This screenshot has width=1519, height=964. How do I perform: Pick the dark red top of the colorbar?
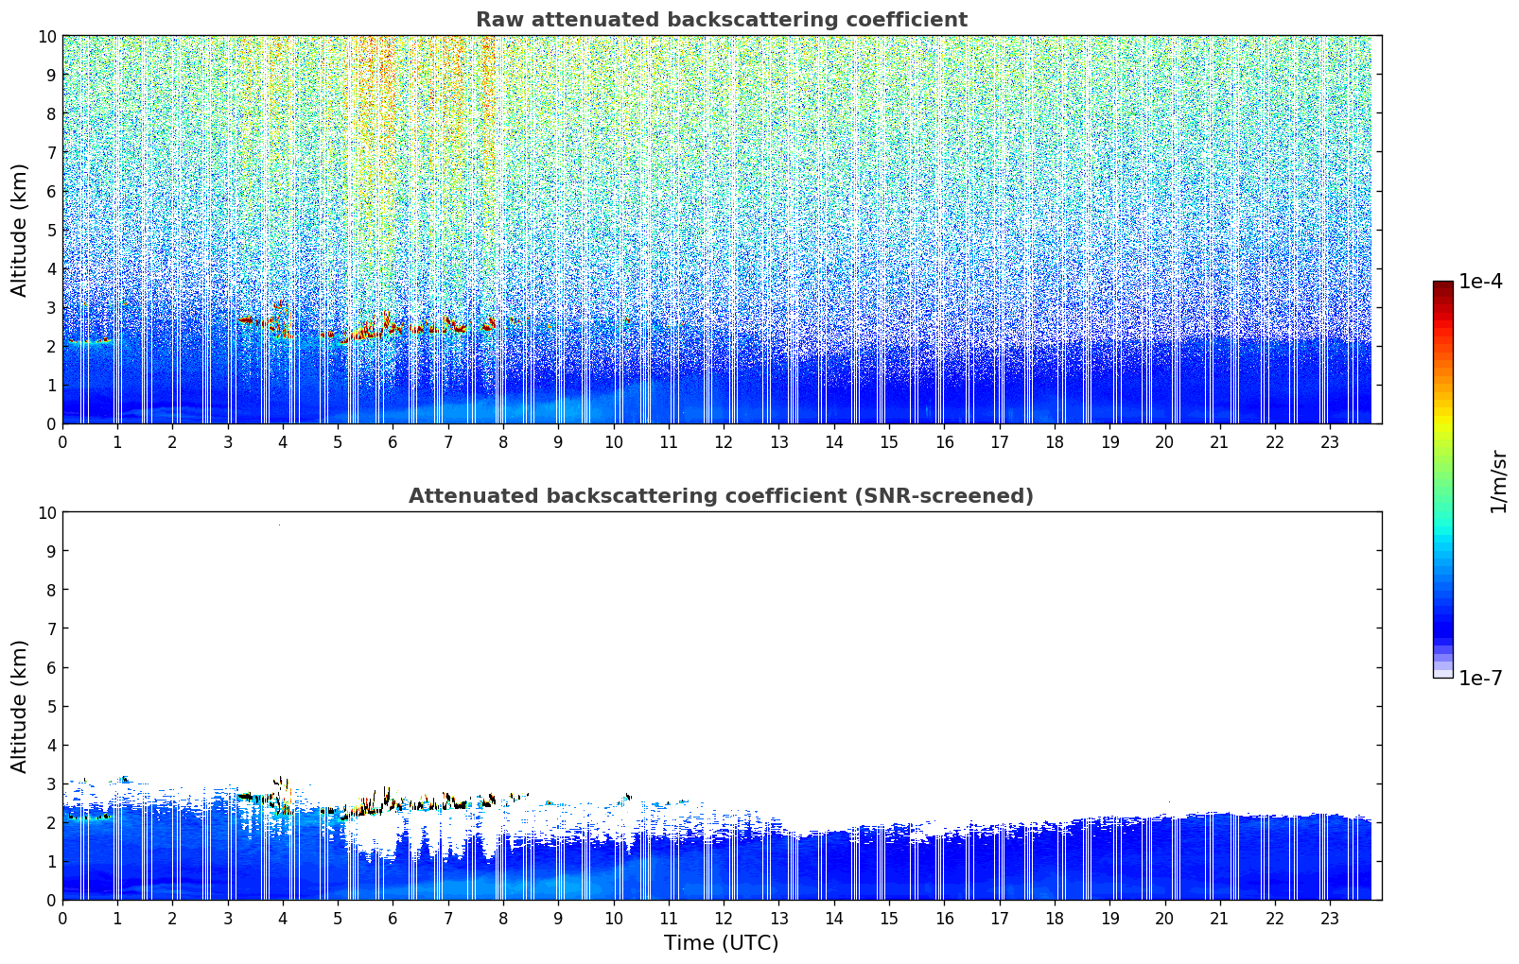pos(1442,288)
